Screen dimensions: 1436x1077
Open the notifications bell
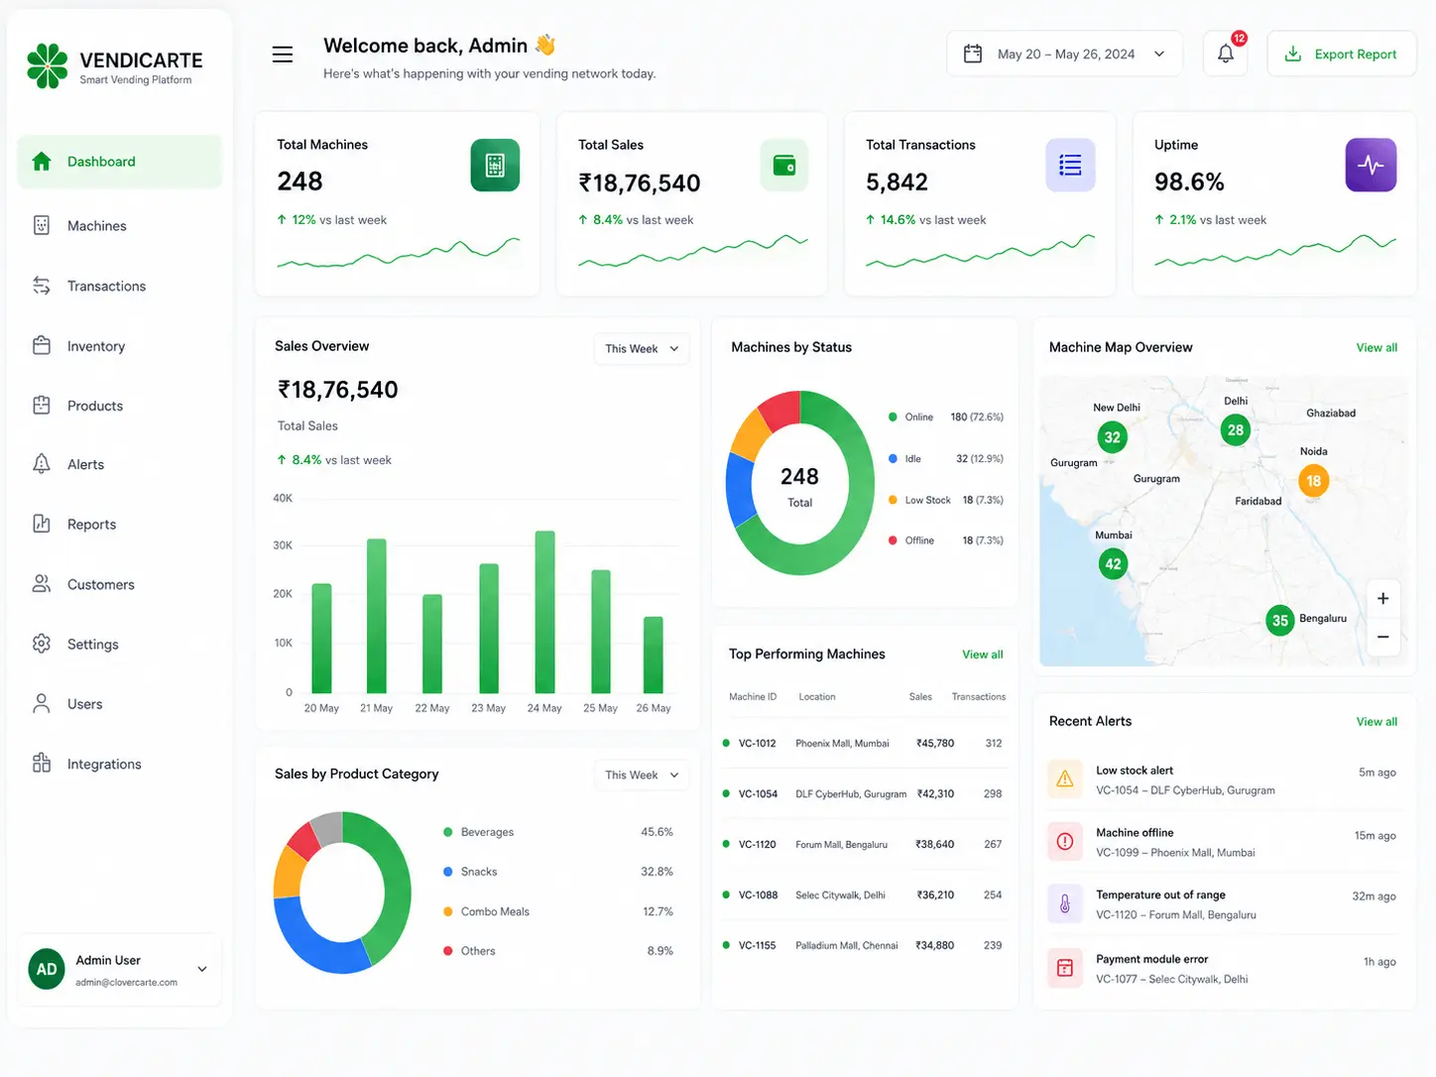point(1226,54)
